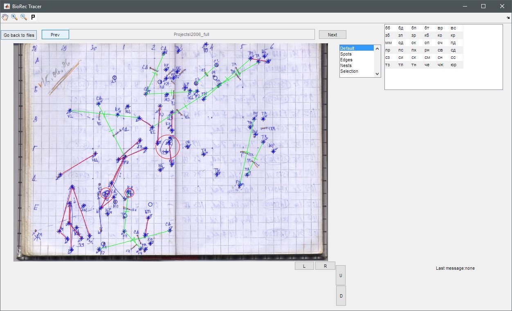Go to the Prev image
512x311 pixels.
tap(55, 35)
